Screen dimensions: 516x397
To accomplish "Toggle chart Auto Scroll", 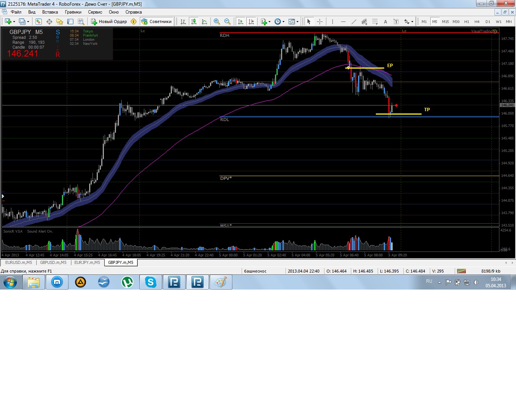I will pyautogui.click(x=241, y=21).
